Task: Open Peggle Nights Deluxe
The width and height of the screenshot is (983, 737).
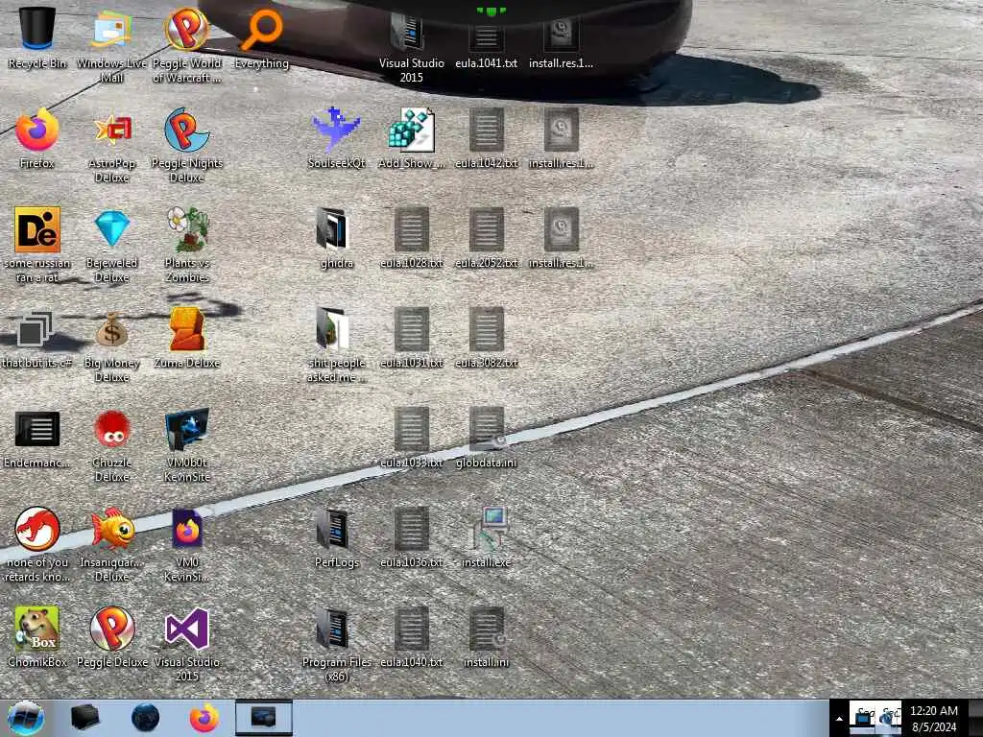Action: coord(187,146)
